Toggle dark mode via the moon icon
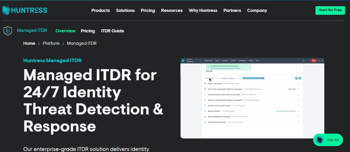 tap(320, 61)
